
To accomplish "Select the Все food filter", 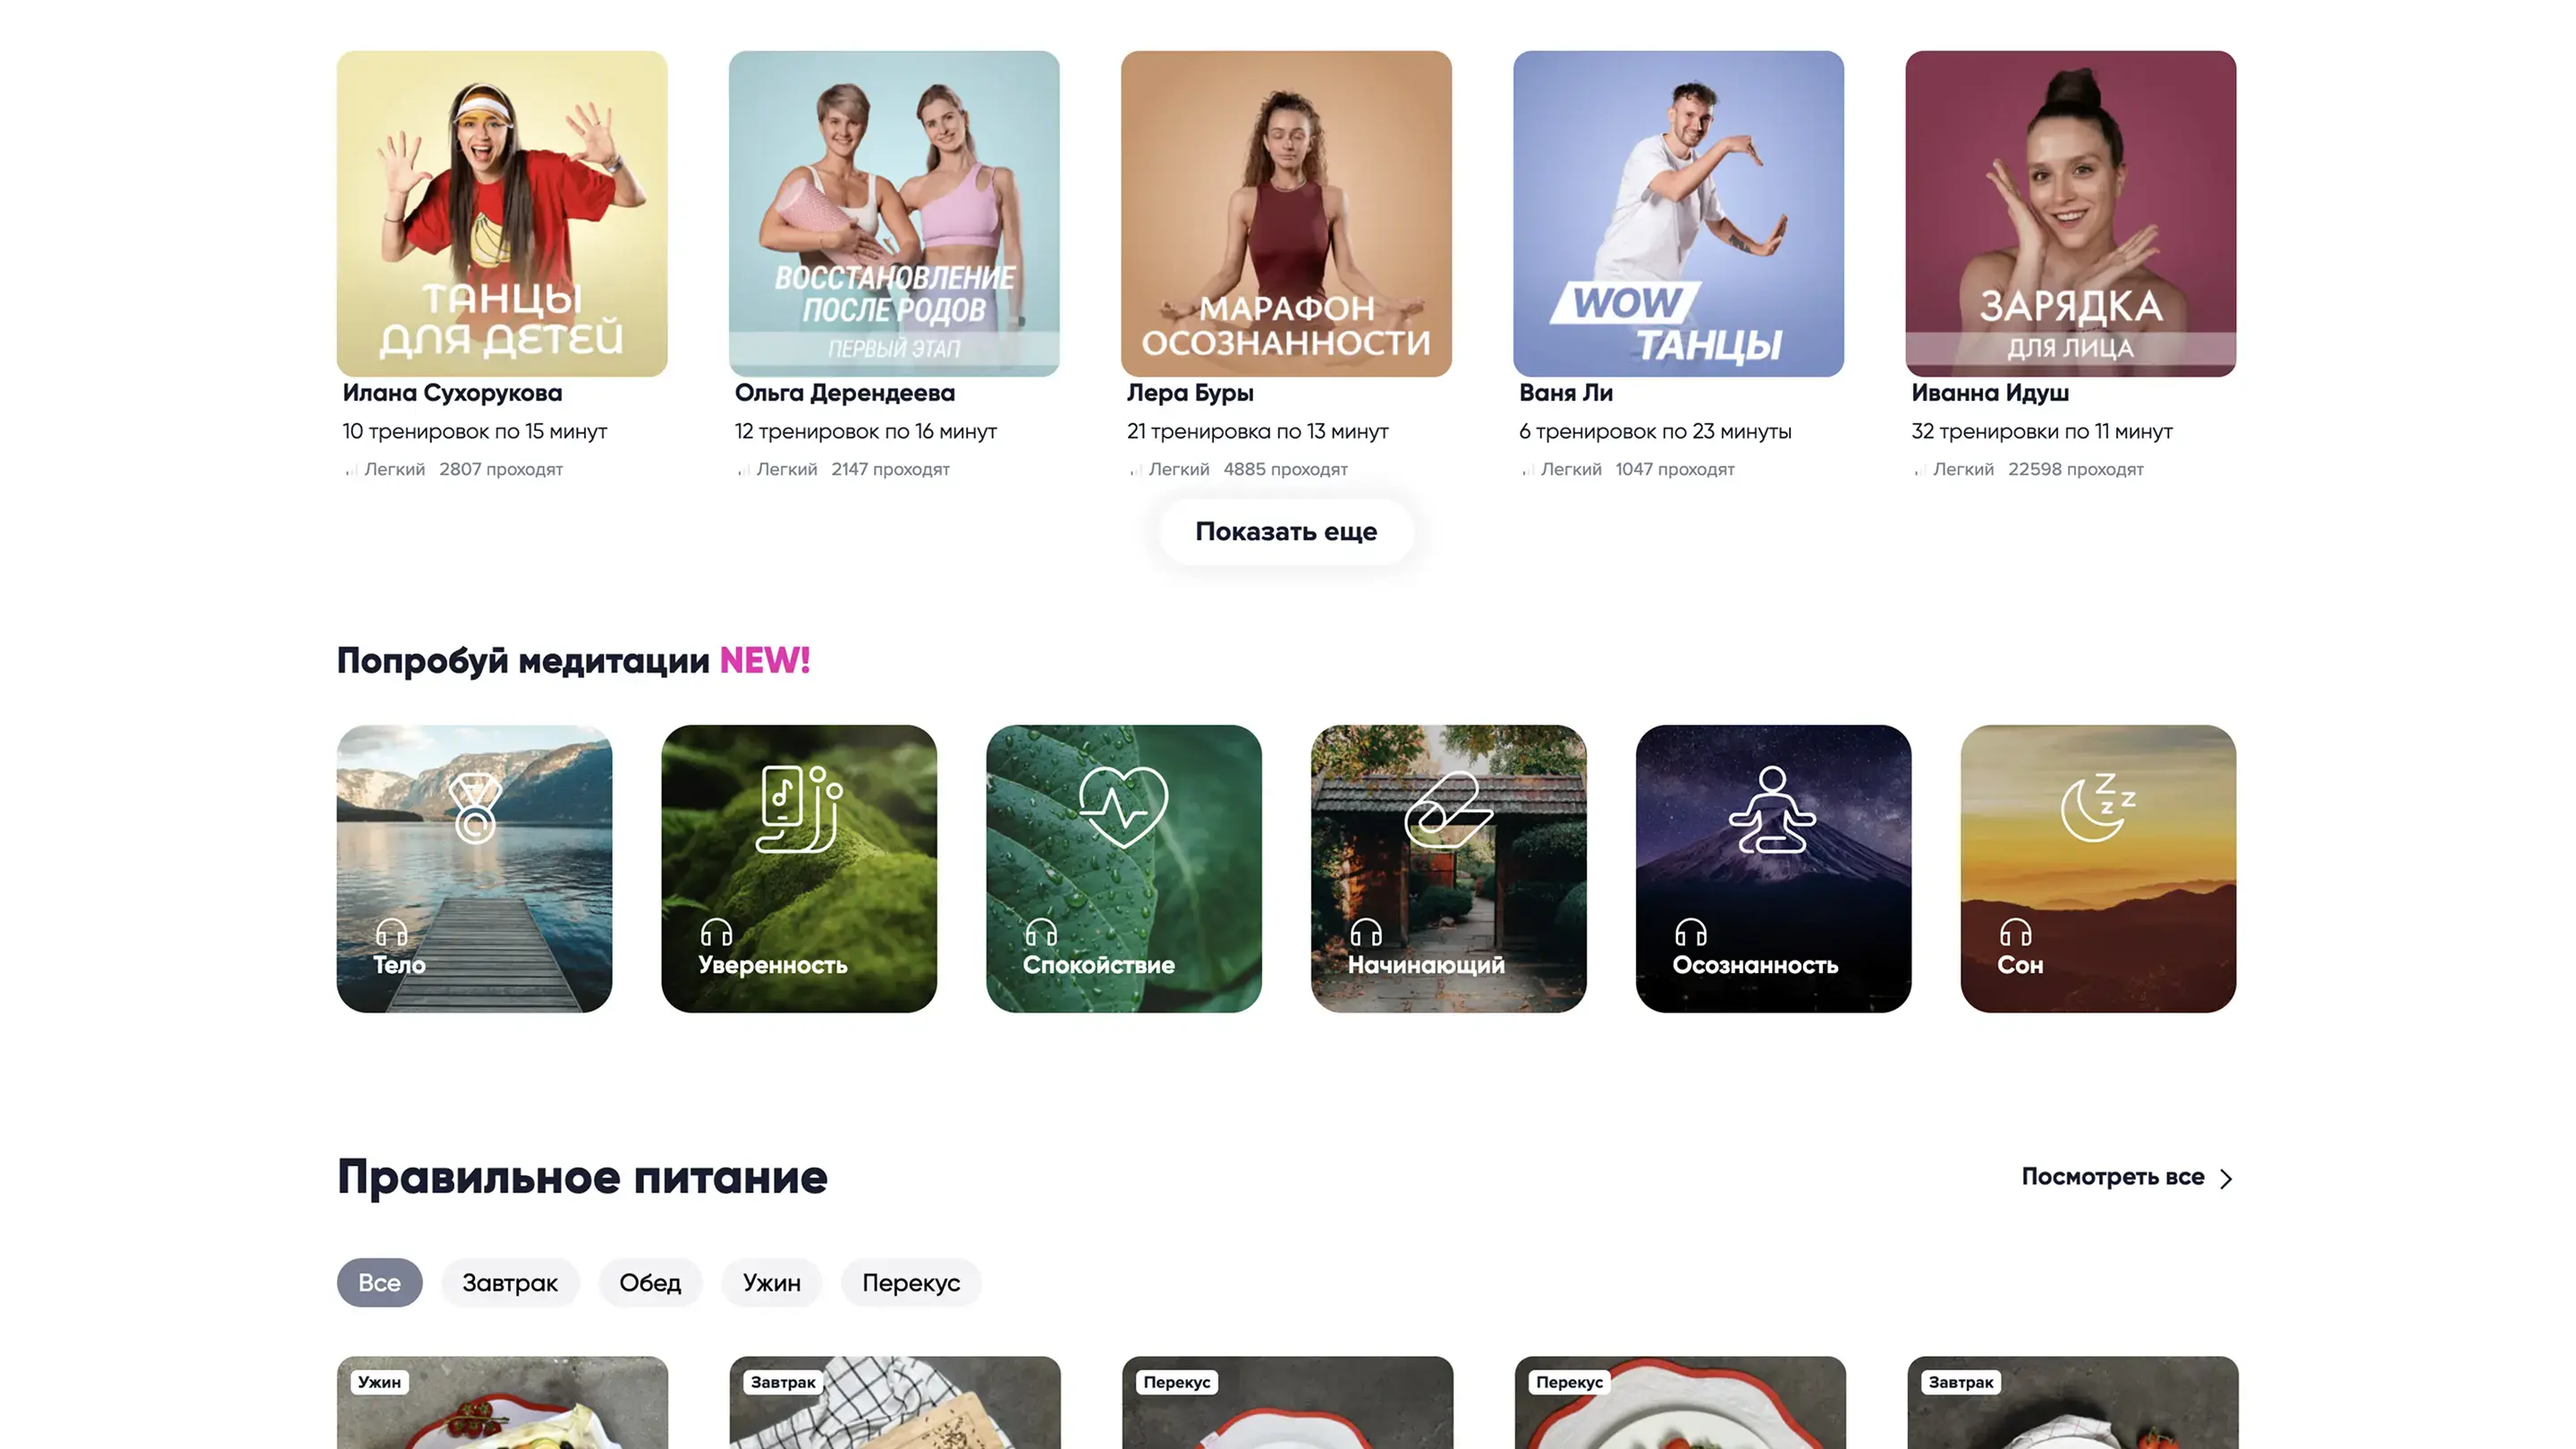I will click(x=379, y=1282).
